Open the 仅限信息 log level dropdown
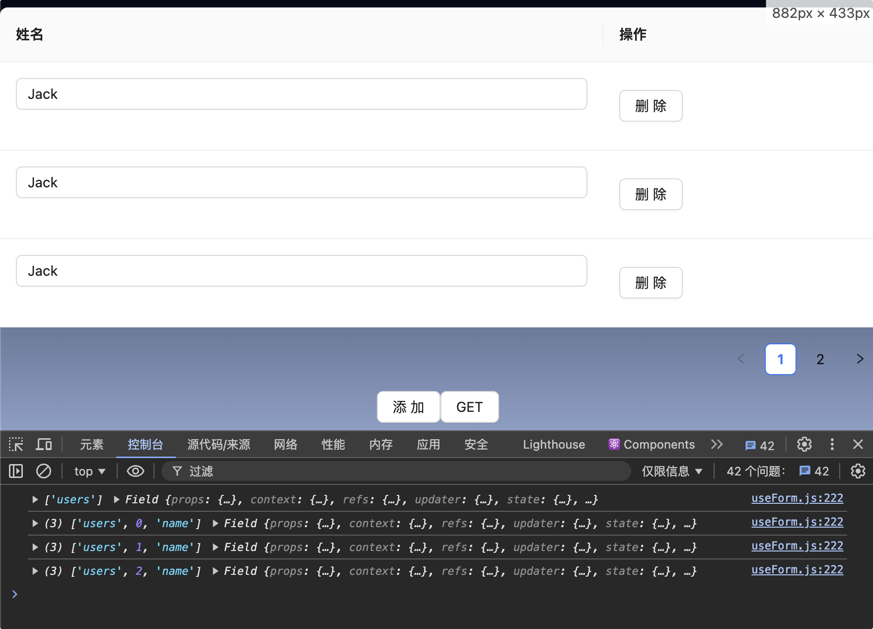Screen dimensions: 873x629 [x=671, y=471]
